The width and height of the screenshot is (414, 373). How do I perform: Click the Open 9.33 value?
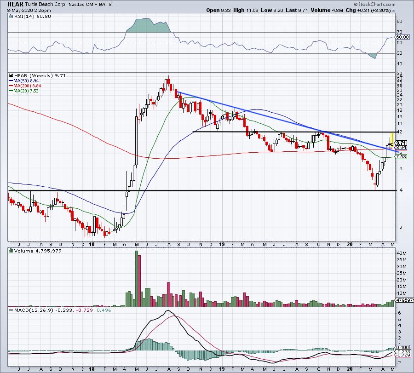[x=218, y=10]
